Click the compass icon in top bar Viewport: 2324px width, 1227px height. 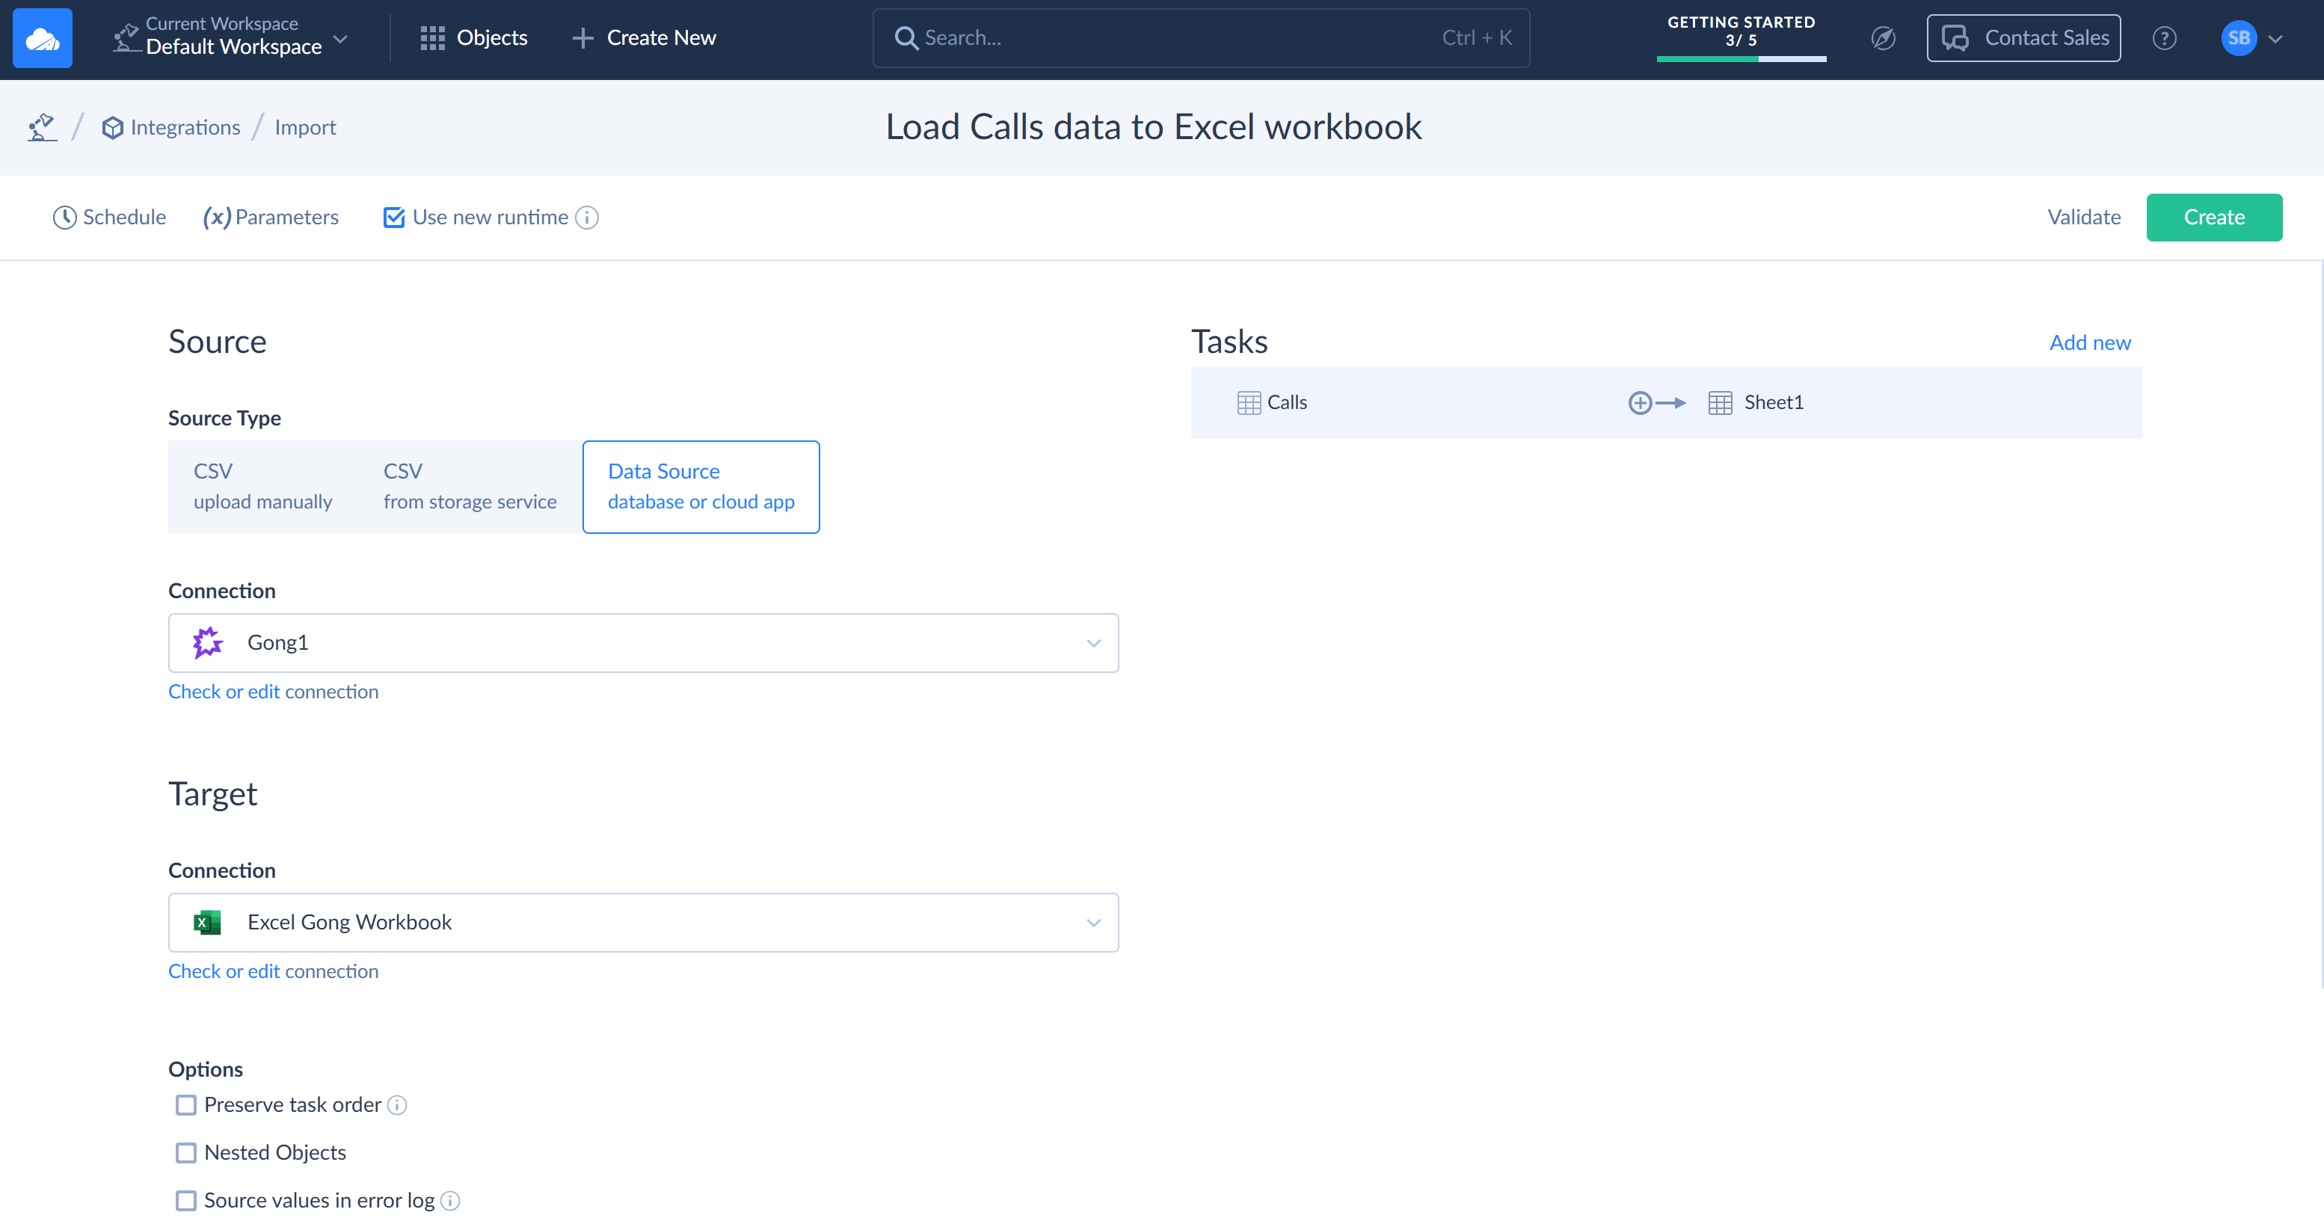point(1883,38)
